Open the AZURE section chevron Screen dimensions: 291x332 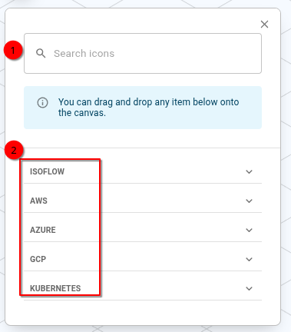point(249,230)
